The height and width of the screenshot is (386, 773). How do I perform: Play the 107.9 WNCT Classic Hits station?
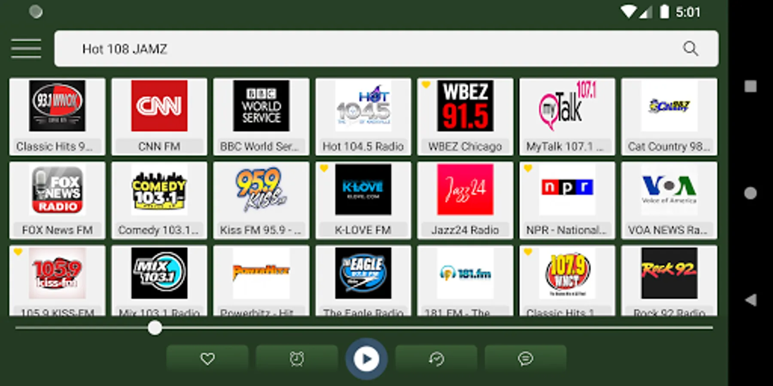[x=567, y=280]
